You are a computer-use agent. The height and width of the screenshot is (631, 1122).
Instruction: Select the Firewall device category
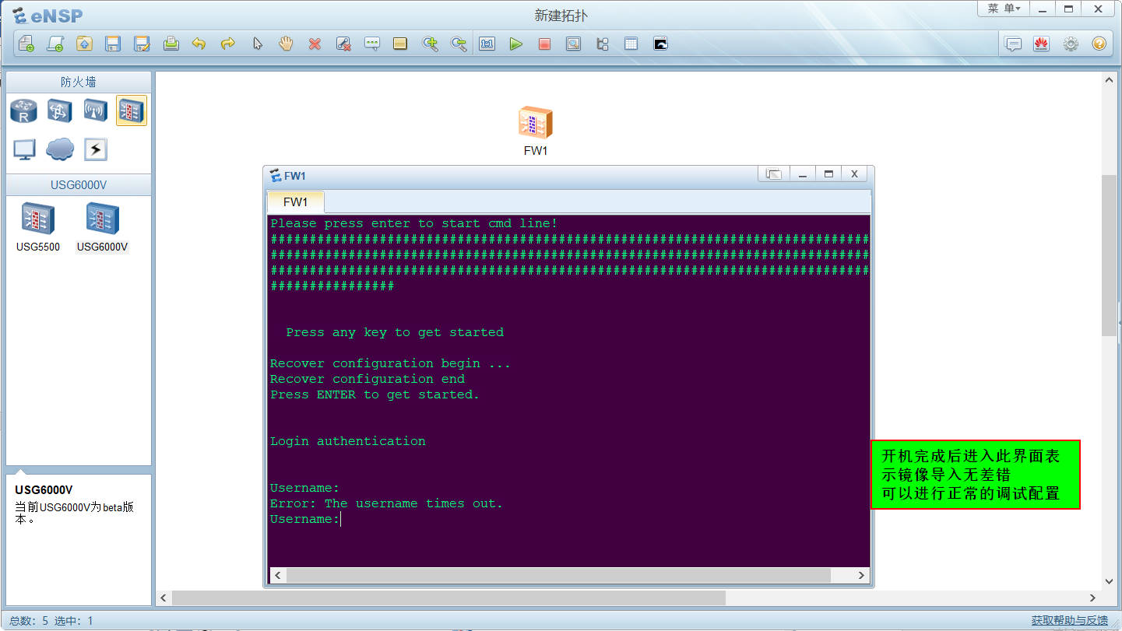tap(131, 110)
